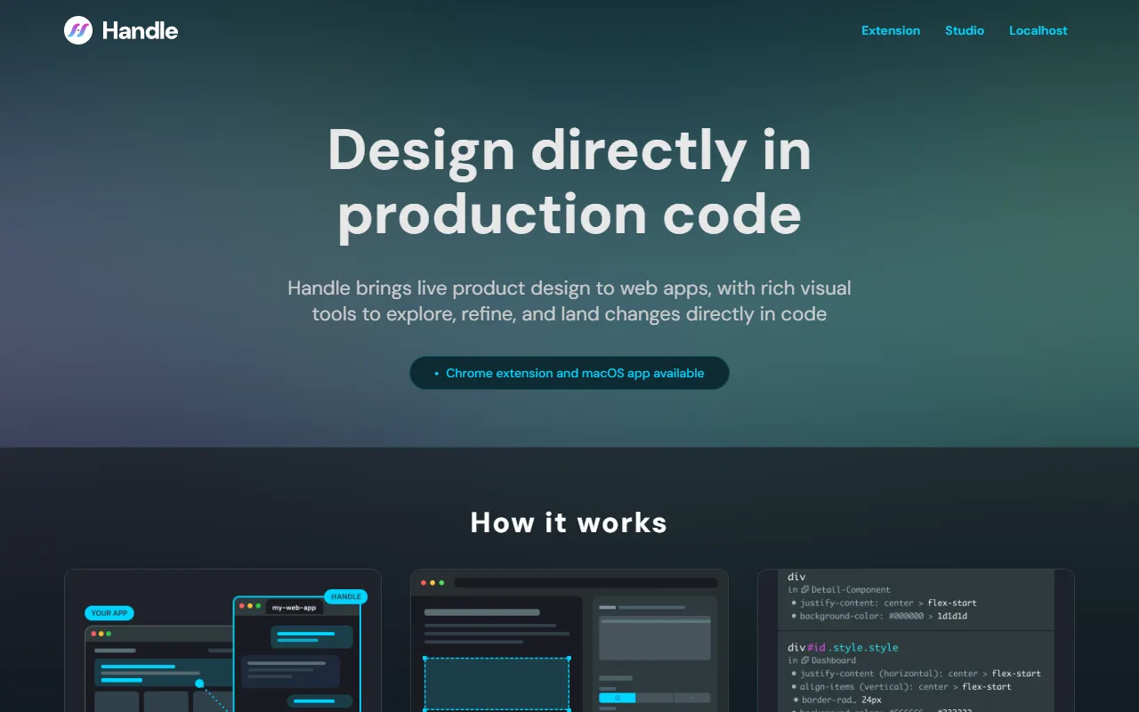The width and height of the screenshot is (1139, 712).
Task: Click the 'YOUR APP' badge in first illustration
Action: pyautogui.click(x=109, y=613)
